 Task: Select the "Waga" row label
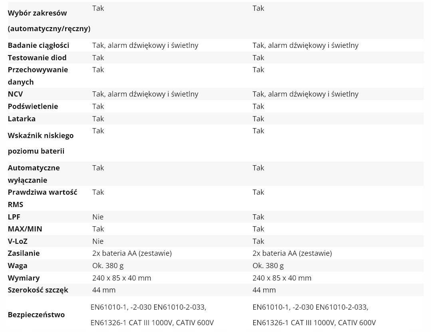point(18,266)
